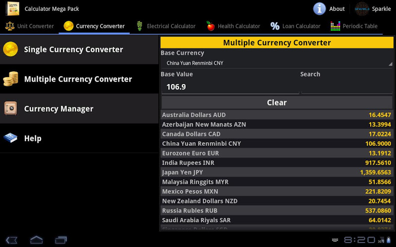
Task: Open the Help sidebar item
Action: click(x=79, y=138)
